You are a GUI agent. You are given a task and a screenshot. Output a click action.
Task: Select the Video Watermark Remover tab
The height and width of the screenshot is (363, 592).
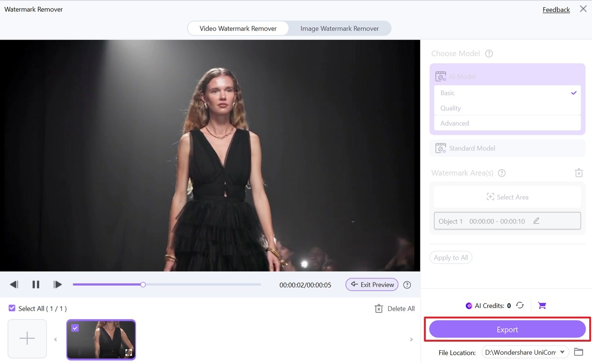[x=238, y=28]
